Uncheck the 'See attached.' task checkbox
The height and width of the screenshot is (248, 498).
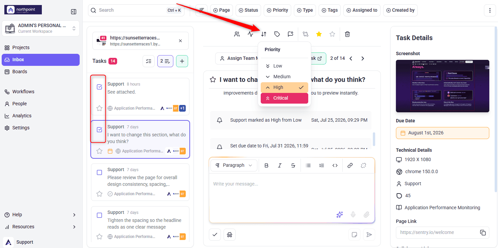(99, 87)
